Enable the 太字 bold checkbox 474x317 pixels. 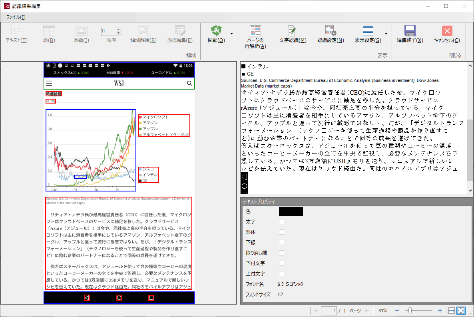[281, 222]
